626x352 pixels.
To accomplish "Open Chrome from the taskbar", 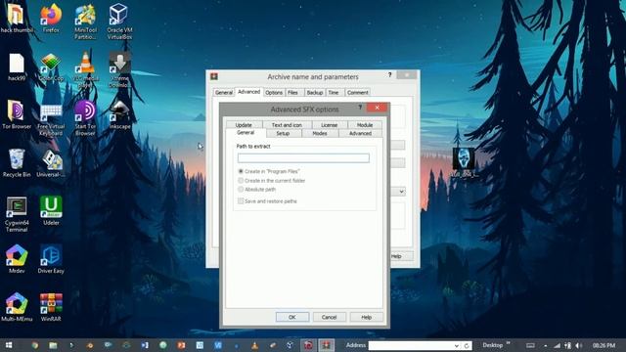I will click(35, 345).
